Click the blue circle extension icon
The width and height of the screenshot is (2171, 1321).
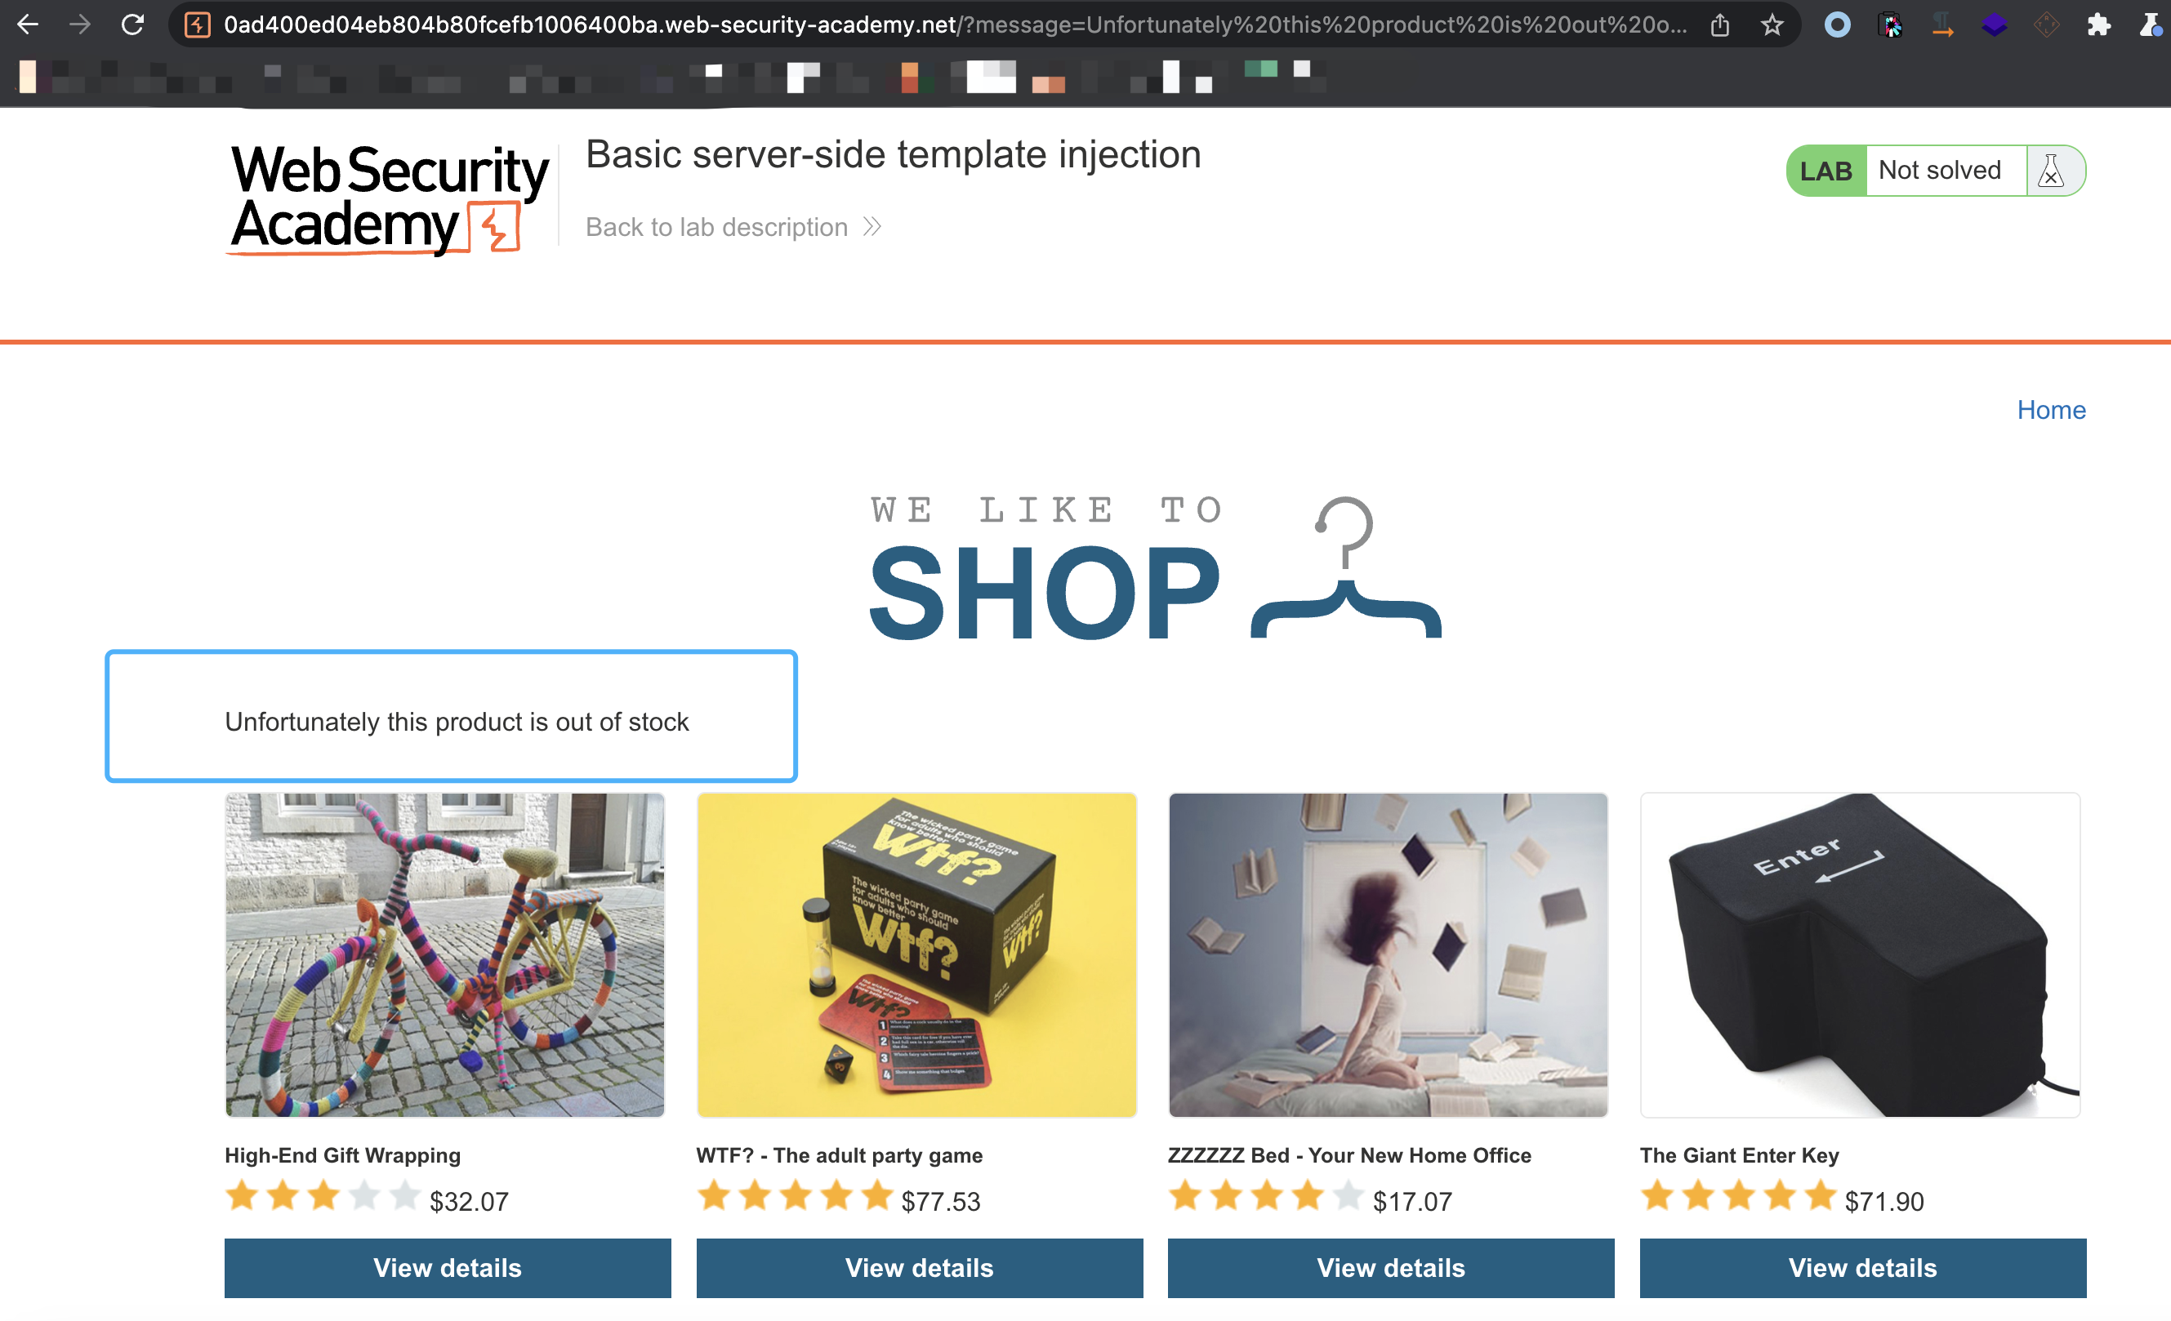click(1837, 24)
